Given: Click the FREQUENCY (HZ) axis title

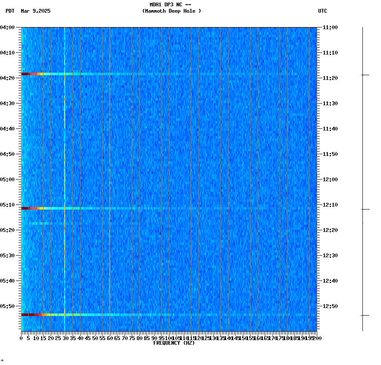Looking at the screenshot, I should 174,343.
